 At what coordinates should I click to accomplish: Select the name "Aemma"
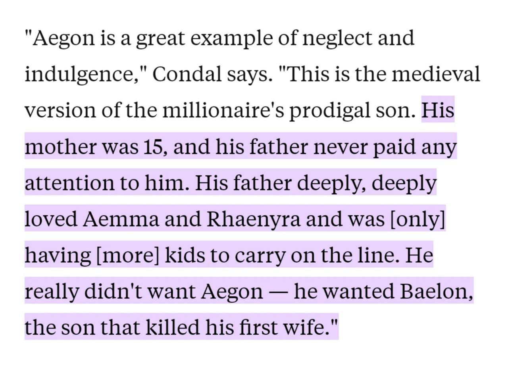[x=121, y=219]
